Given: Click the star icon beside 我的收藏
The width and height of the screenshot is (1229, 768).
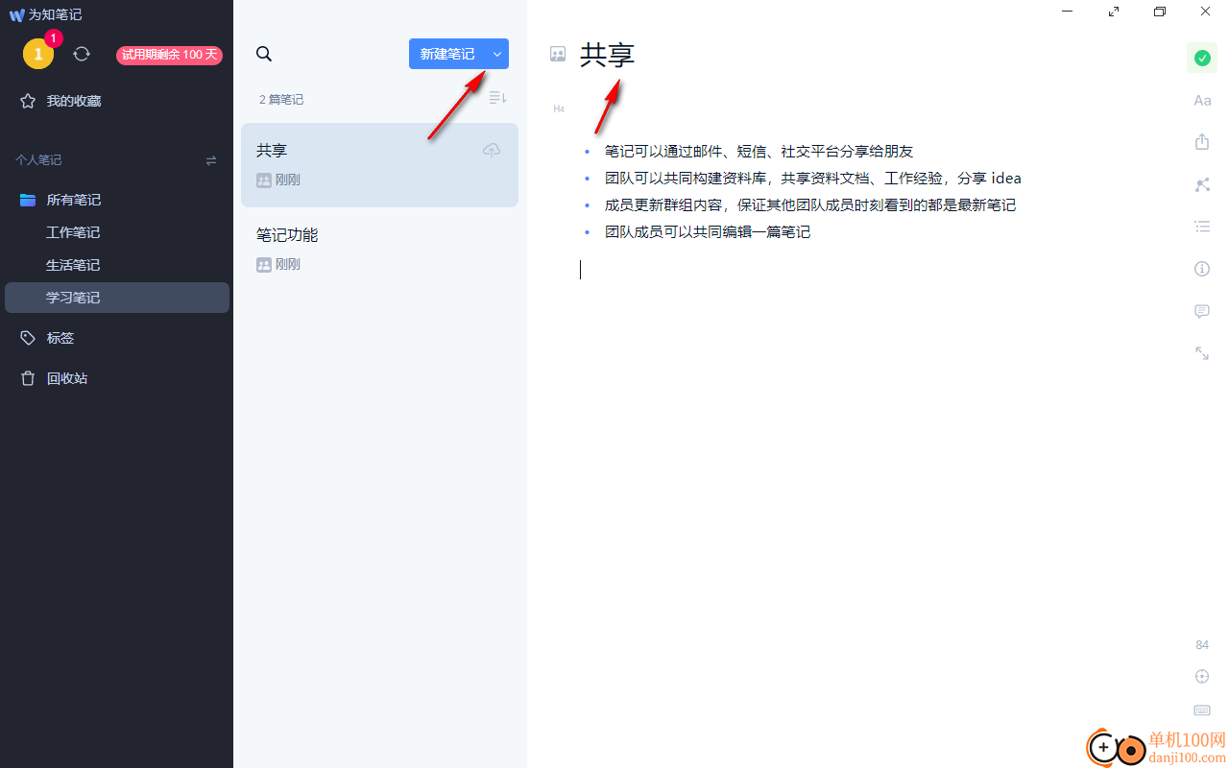Looking at the screenshot, I should [28, 101].
